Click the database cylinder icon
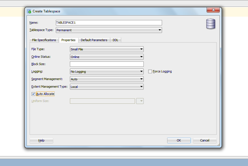Screen dimensions: 248x166 (x=211, y=24)
